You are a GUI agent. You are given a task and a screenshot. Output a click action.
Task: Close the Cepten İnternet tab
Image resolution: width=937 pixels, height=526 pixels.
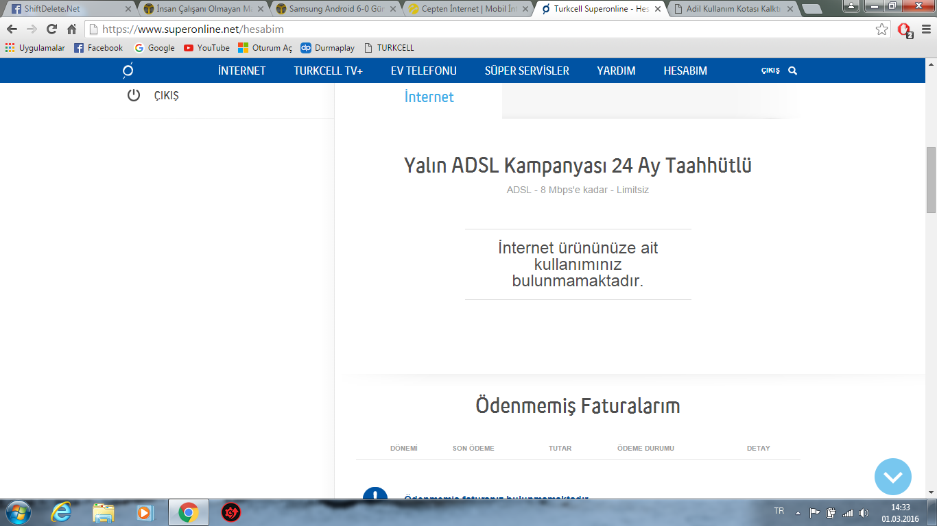(526, 10)
